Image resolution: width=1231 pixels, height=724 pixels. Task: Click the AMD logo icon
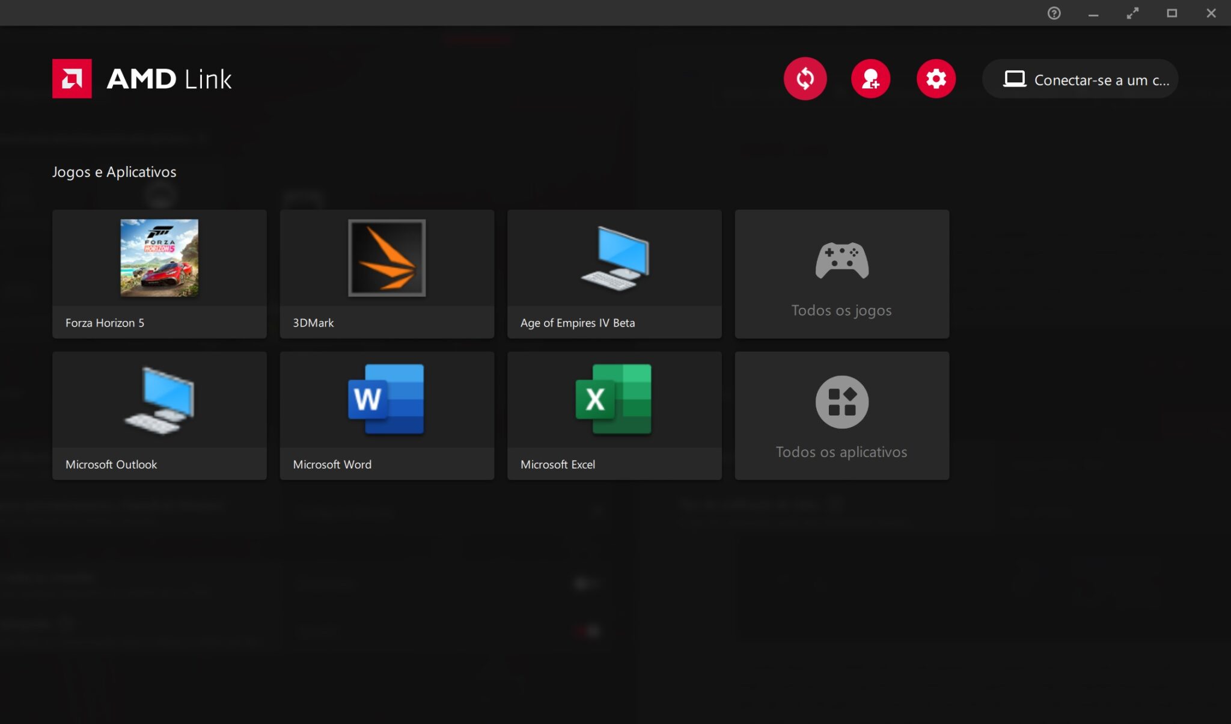point(72,79)
